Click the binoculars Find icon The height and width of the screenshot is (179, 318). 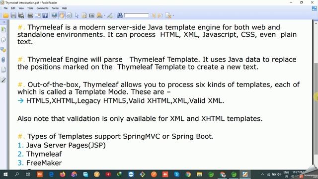click(120, 15)
